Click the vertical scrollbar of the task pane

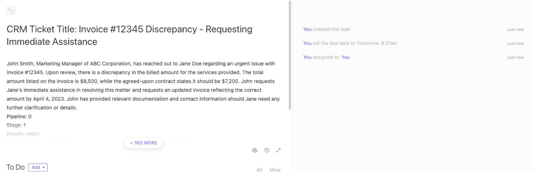tap(290, 55)
